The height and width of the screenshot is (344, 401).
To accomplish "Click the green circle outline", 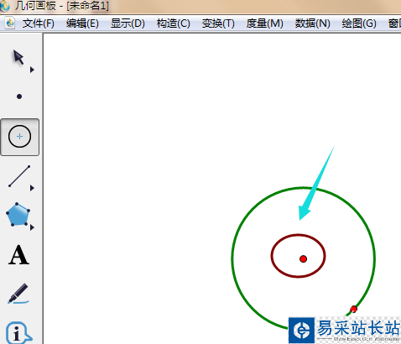I will point(232,258).
